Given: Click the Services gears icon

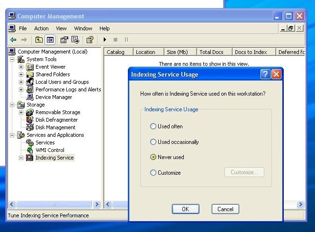Looking at the screenshot, I should pyautogui.click(x=30, y=143).
